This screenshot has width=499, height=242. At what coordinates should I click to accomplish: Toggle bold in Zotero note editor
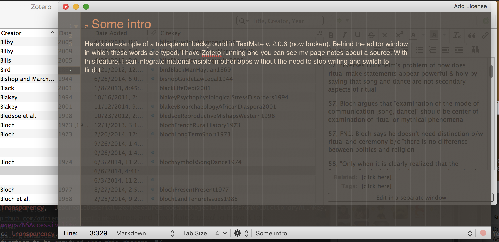click(331, 35)
